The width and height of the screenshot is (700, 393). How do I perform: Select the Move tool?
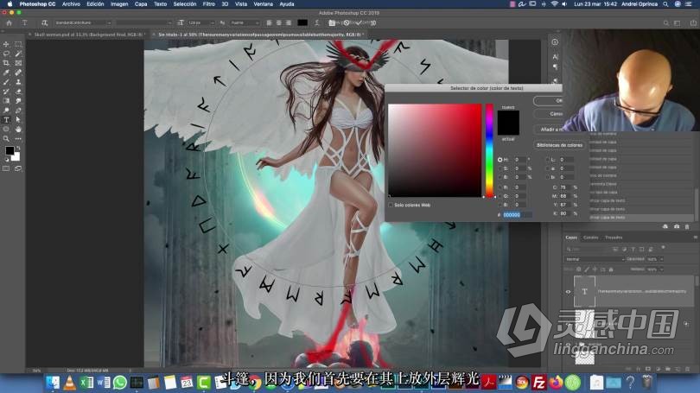tap(6, 44)
